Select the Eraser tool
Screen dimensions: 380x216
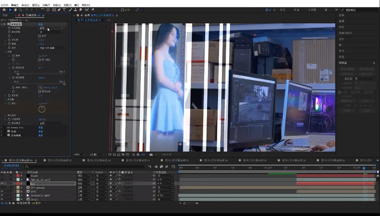tap(81, 10)
